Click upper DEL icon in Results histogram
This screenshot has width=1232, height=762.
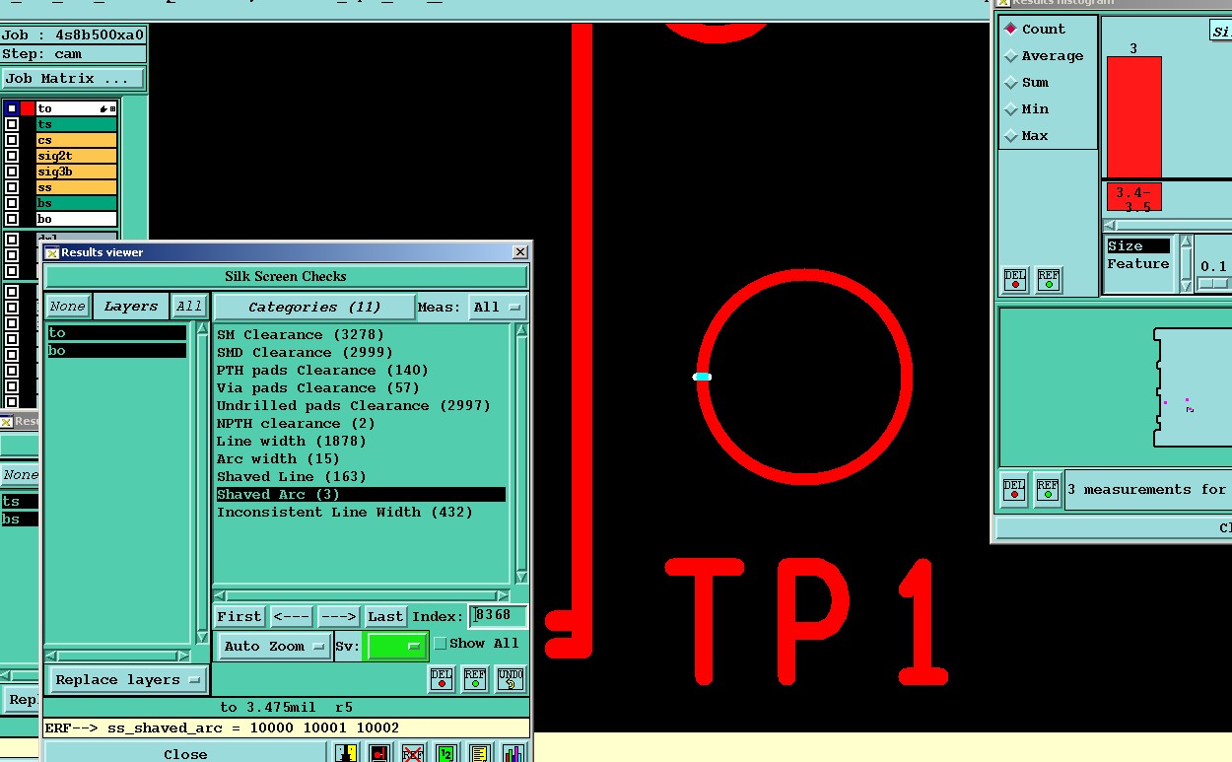1015,279
